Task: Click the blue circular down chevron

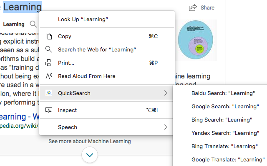Action: [x=90, y=155]
